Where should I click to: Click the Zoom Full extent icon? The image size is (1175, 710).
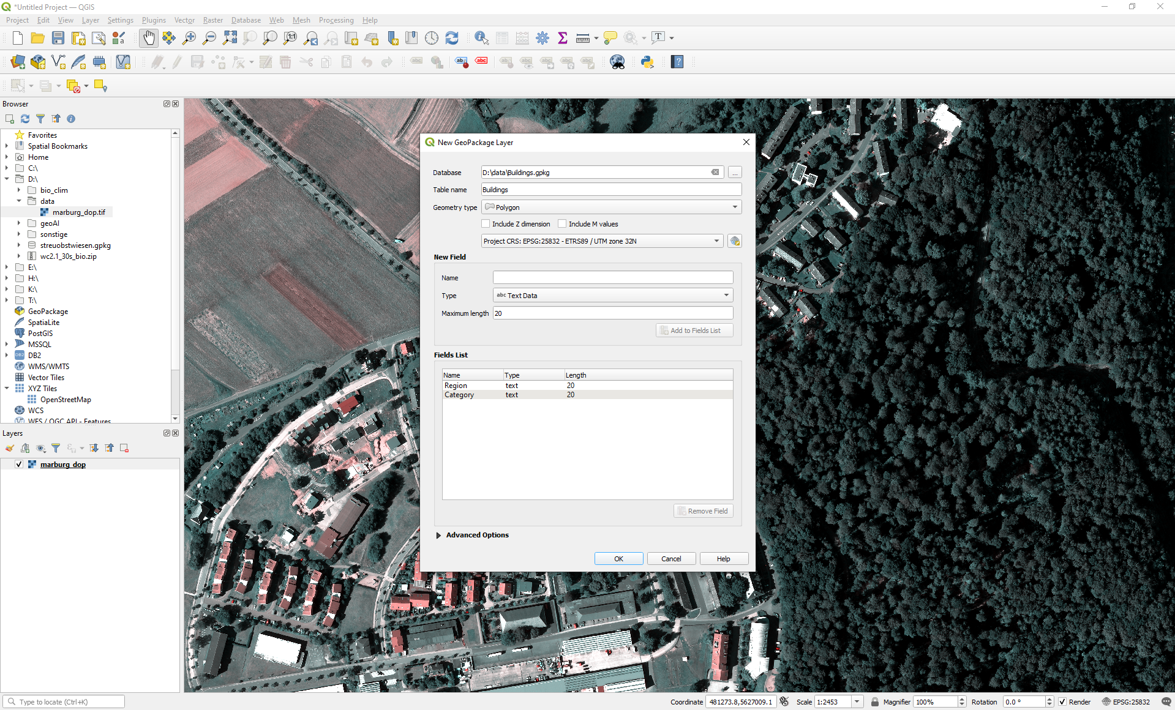[230, 38]
